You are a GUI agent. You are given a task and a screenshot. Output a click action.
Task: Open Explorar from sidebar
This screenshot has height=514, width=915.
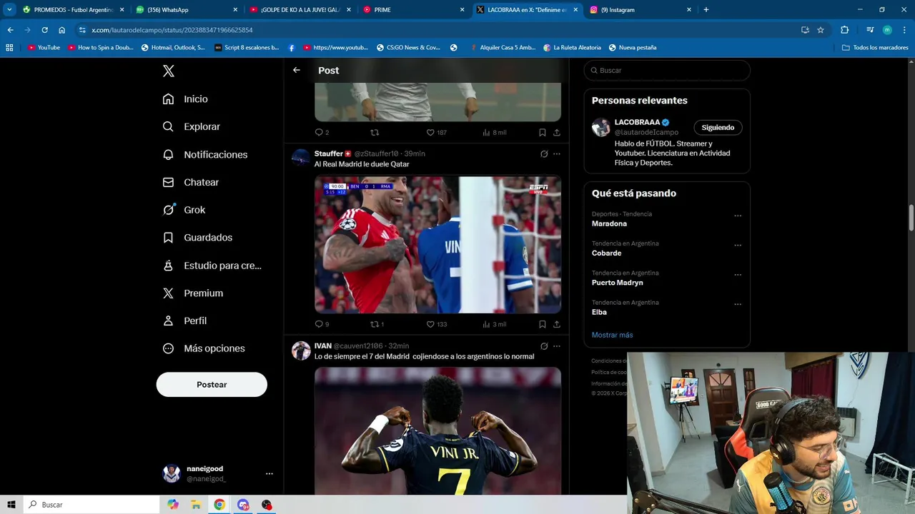191,126
